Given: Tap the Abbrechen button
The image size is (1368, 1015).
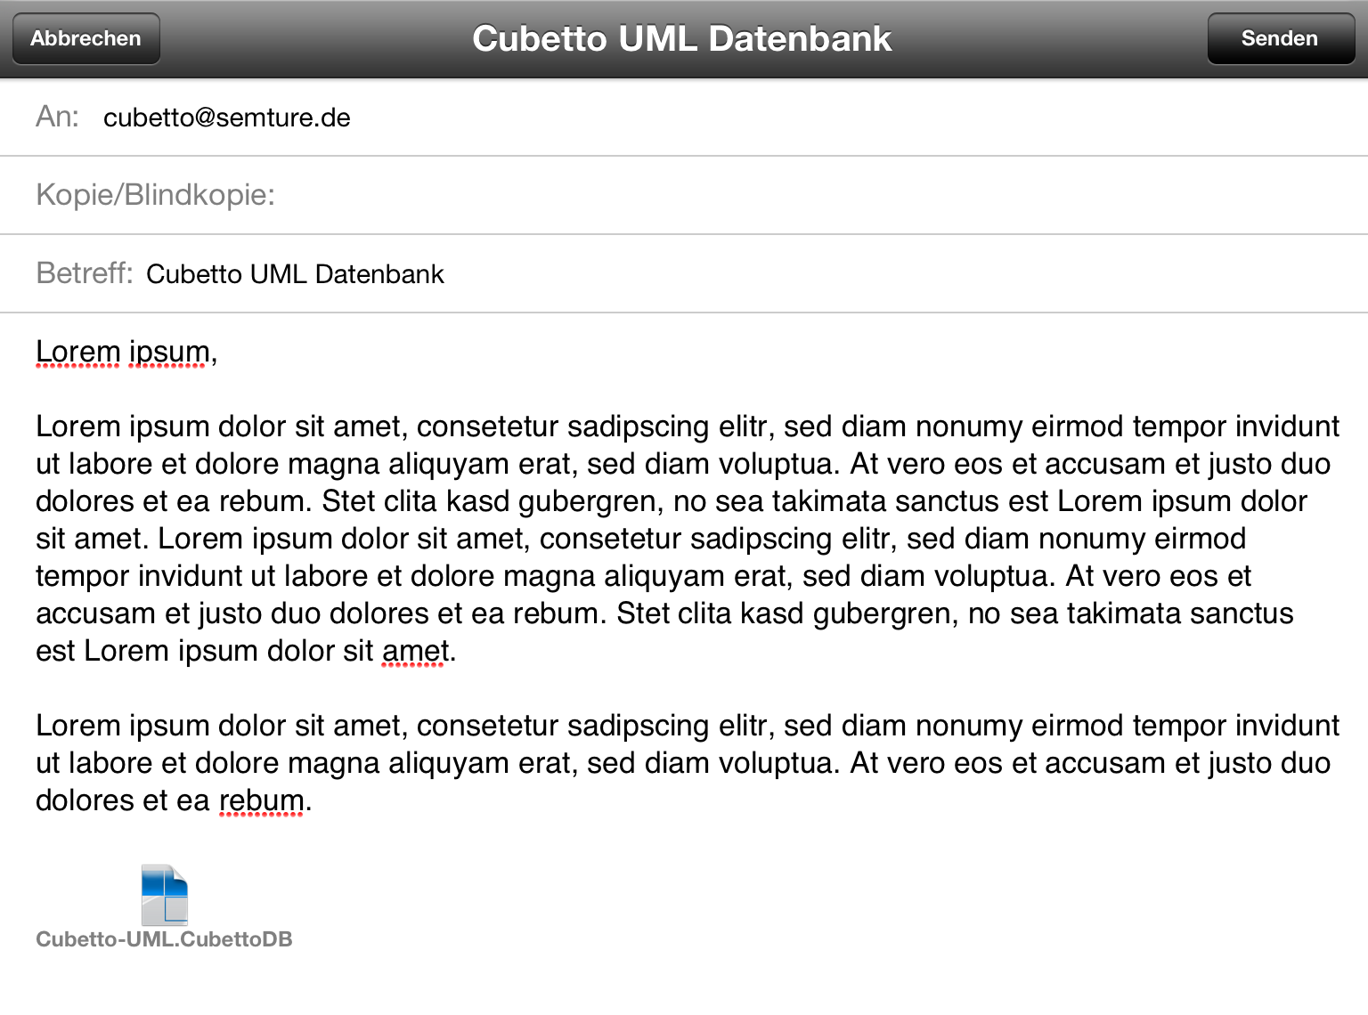Looking at the screenshot, I should [86, 38].
